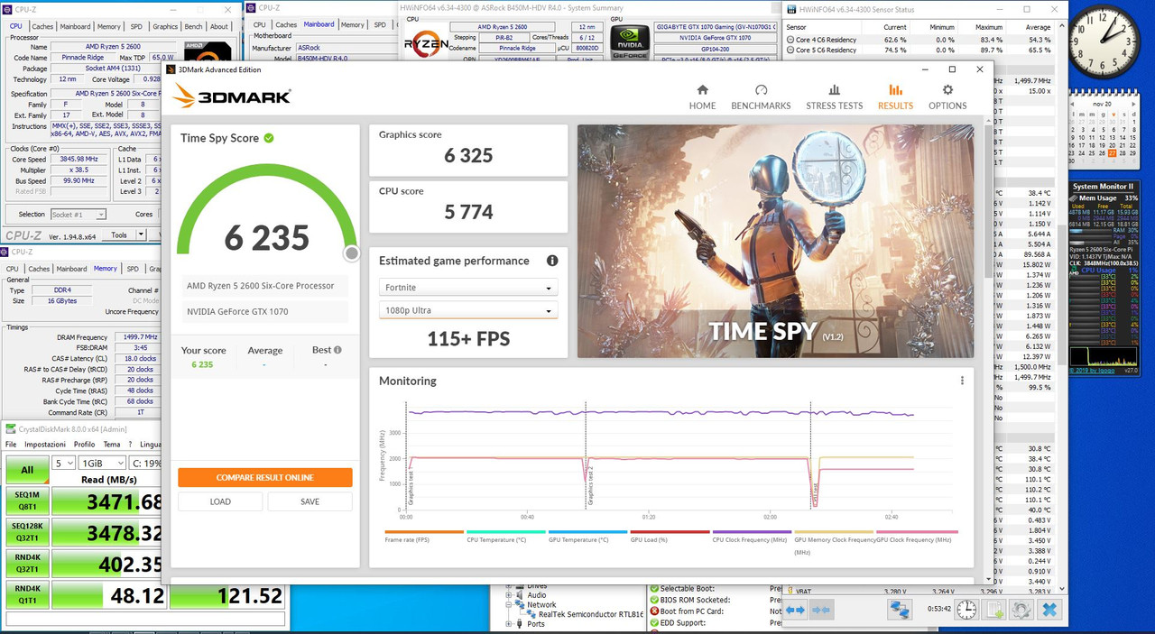Click HWiNFO blue X close sensors icon
Image resolution: width=1155 pixels, height=634 pixels.
coord(1049,610)
